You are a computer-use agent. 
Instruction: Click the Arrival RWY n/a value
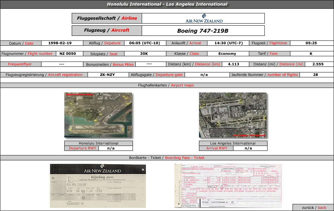tap(248, 148)
